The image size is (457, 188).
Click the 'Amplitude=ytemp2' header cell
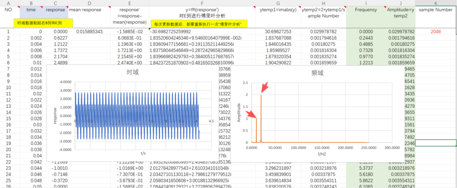tap(401, 17)
